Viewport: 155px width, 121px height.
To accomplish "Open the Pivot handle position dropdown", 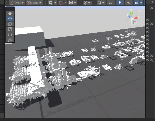I will point(17,3).
